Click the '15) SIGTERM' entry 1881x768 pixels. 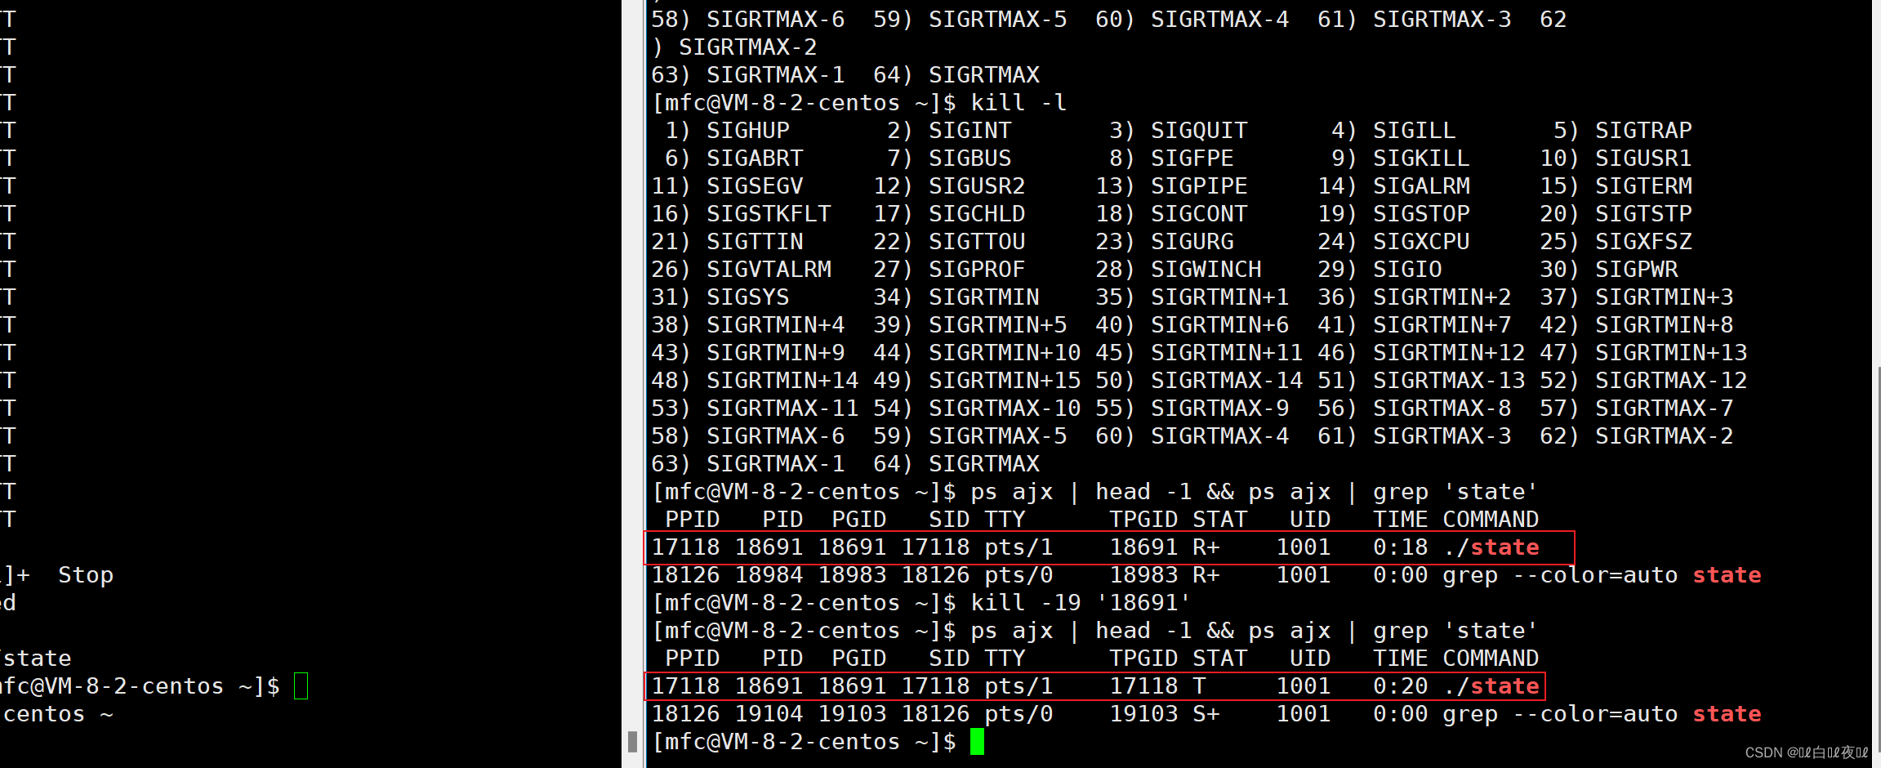[1616, 186]
